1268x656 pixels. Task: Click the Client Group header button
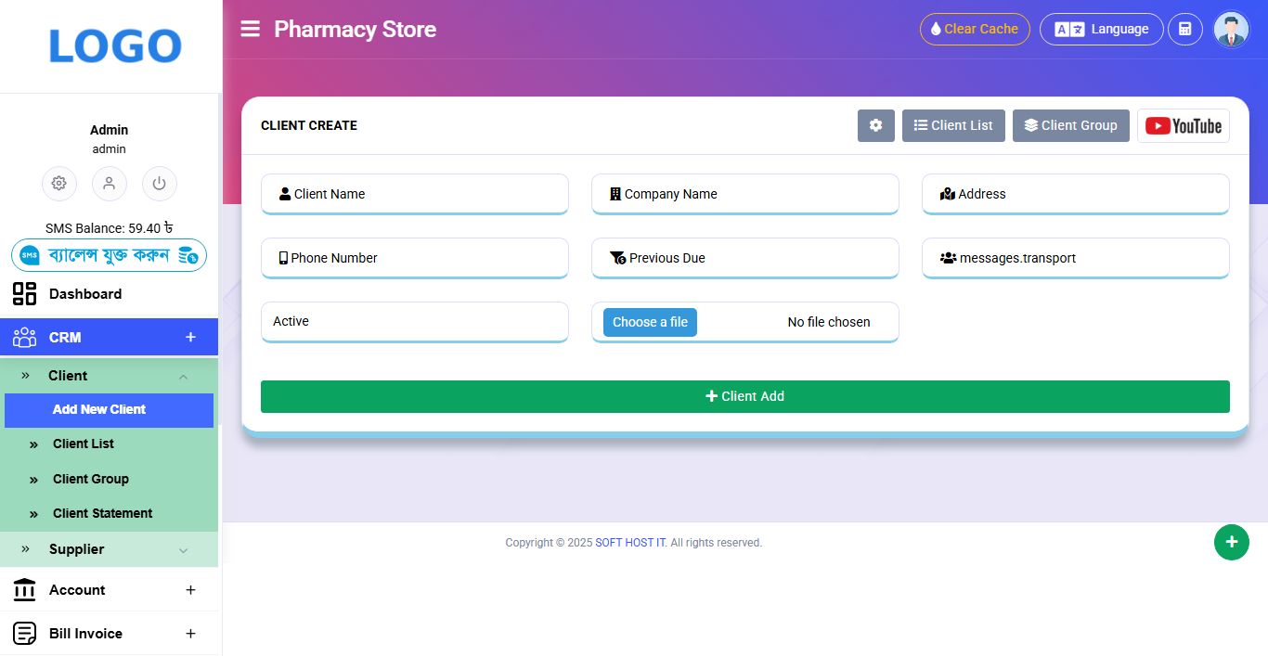(x=1070, y=125)
